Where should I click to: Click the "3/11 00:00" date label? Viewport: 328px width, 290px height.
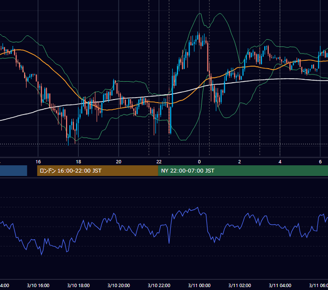pos(199,285)
